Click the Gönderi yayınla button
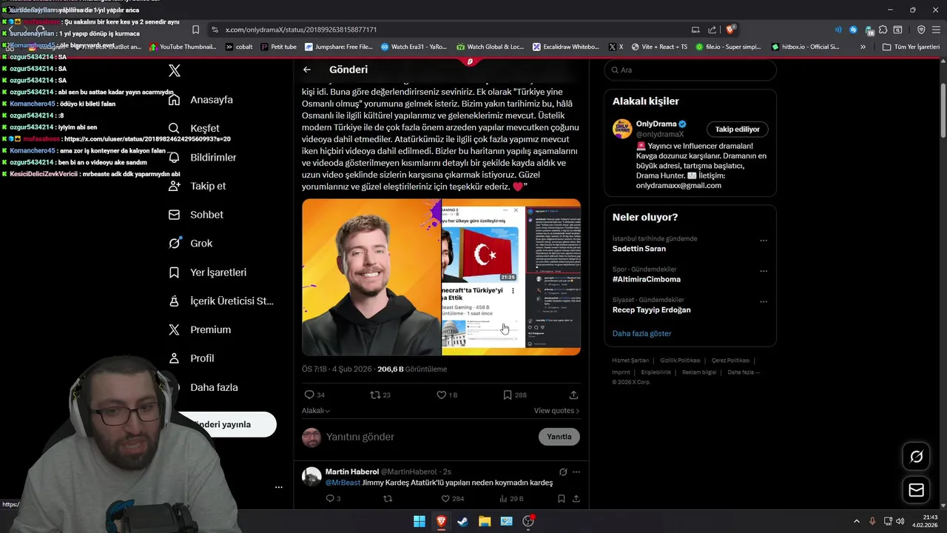This screenshot has height=533, width=947. 222,424
